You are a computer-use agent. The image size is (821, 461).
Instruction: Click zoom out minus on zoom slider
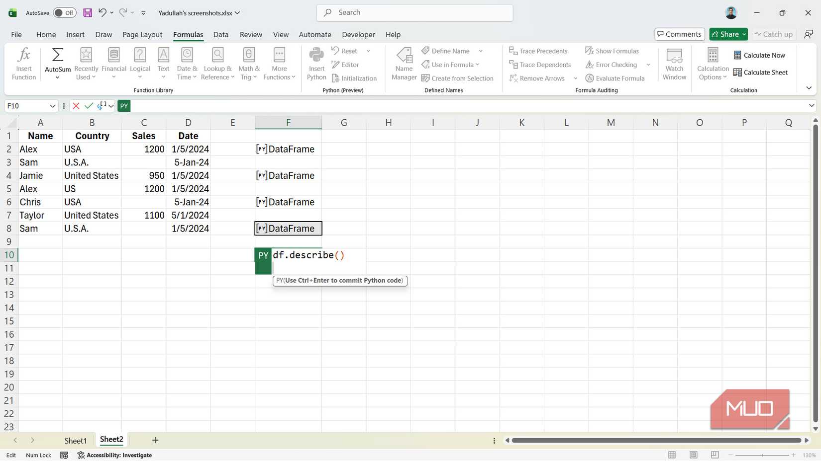click(730, 455)
